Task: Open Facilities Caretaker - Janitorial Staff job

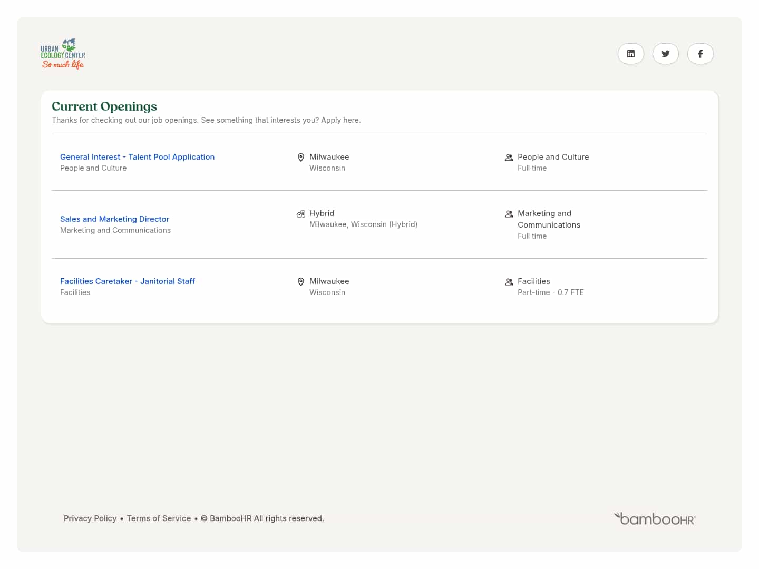Action: pyautogui.click(x=128, y=281)
